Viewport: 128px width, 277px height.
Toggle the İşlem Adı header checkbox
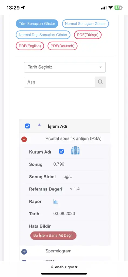click(28, 126)
